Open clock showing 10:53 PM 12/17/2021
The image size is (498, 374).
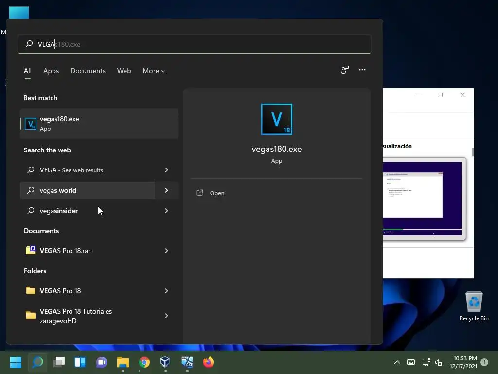coord(463,362)
